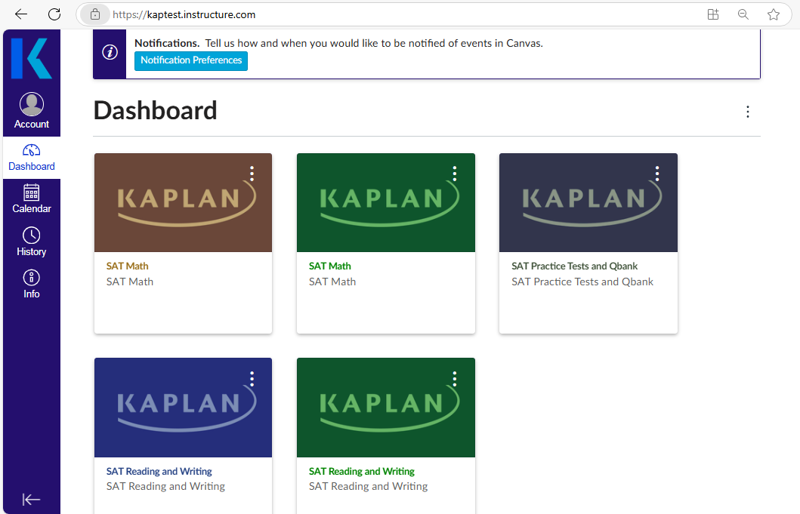
Task: Click gray SAT Practice Tests and Qbank subtitle
Action: (582, 282)
